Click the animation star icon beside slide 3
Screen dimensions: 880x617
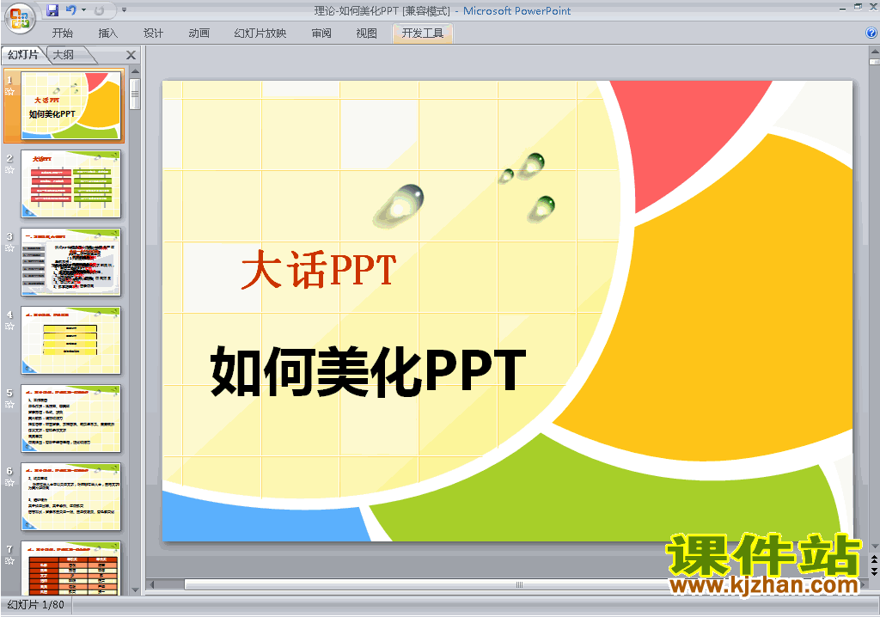tap(9, 247)
